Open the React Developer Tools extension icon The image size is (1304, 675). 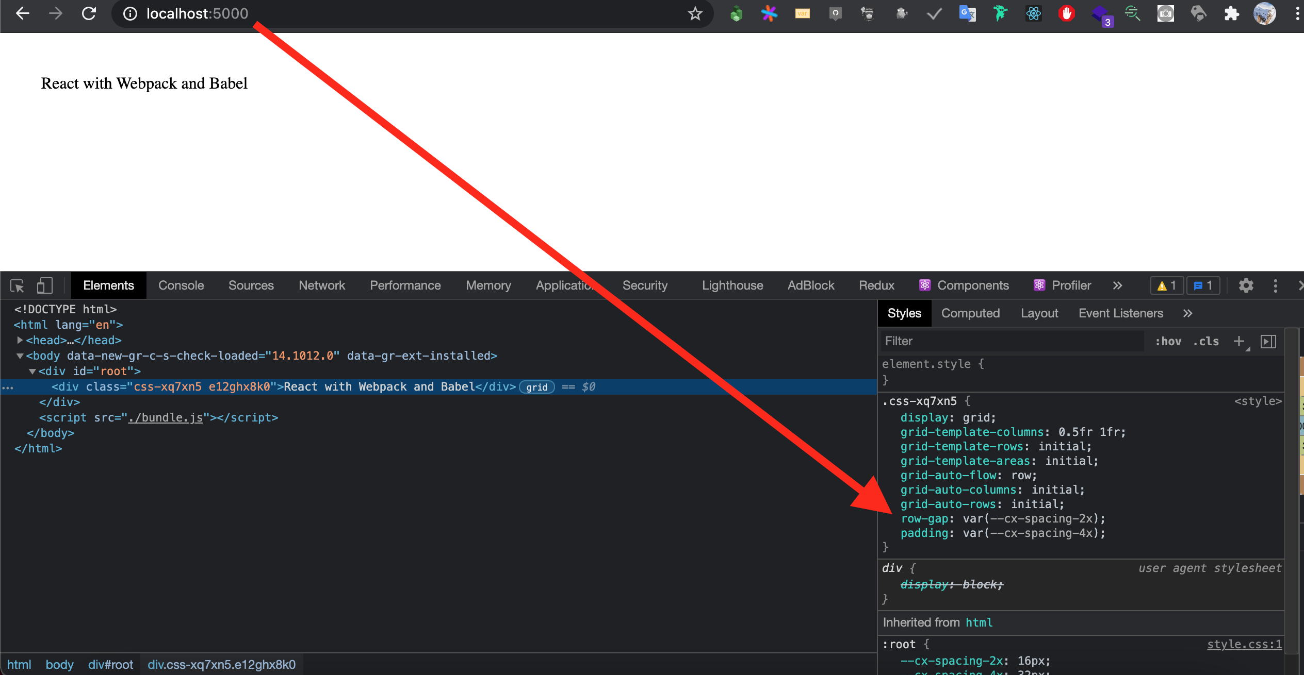click(1034, 13)
